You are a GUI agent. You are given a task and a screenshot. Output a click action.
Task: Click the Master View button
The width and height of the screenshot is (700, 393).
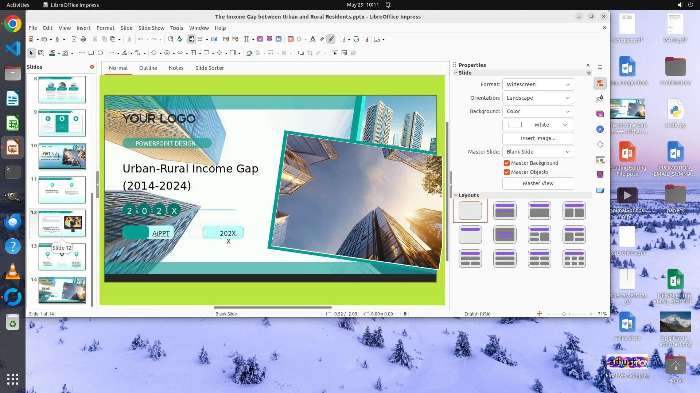[x=538, y=183]
